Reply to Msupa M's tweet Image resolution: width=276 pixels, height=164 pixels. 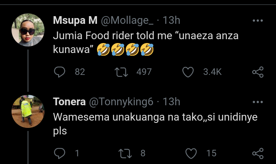tap(60, 72)
